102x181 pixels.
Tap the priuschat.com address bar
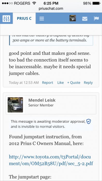point(51,9)
